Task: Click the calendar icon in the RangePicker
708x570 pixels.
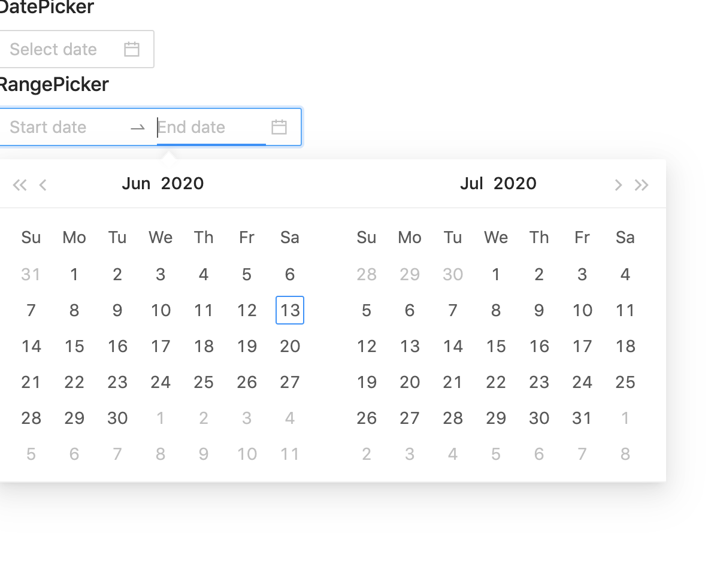Action: coord(279,127)
